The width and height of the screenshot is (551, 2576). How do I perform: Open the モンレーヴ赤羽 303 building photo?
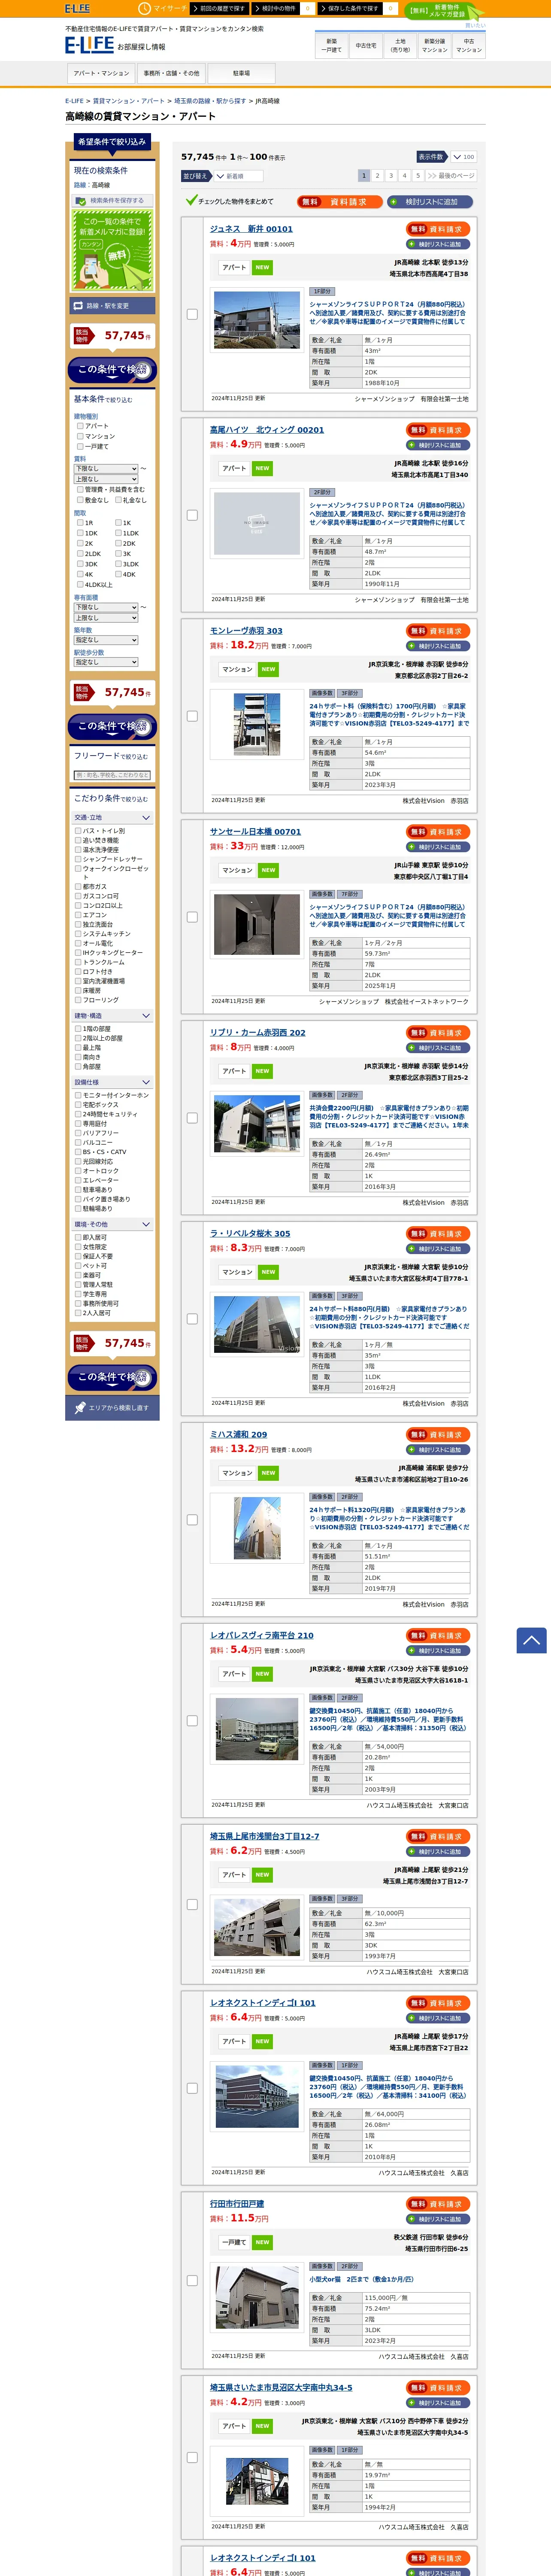point(257,723)
